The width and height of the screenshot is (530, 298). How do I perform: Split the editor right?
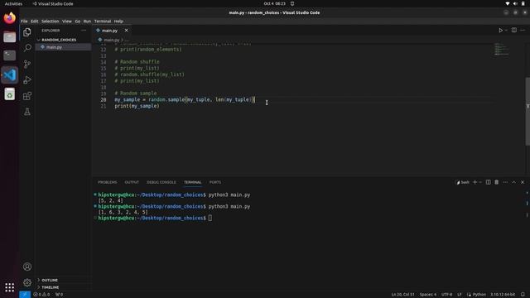point(513,30)
